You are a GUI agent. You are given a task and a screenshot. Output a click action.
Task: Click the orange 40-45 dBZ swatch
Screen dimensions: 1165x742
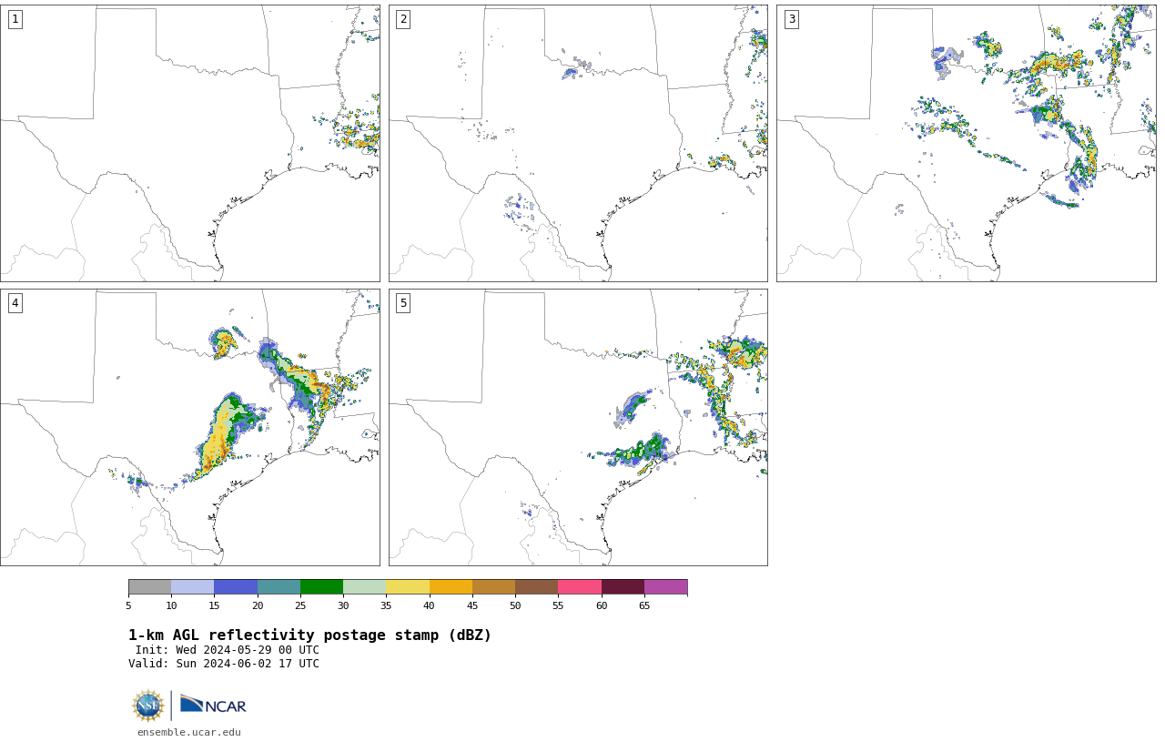click(x=451, y=586)
